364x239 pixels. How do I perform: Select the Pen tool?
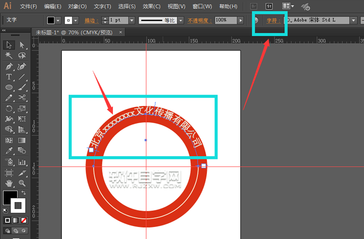(x=9, y=67)
